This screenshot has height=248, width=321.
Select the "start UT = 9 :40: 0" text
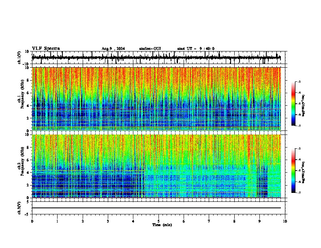click(196, 49)
